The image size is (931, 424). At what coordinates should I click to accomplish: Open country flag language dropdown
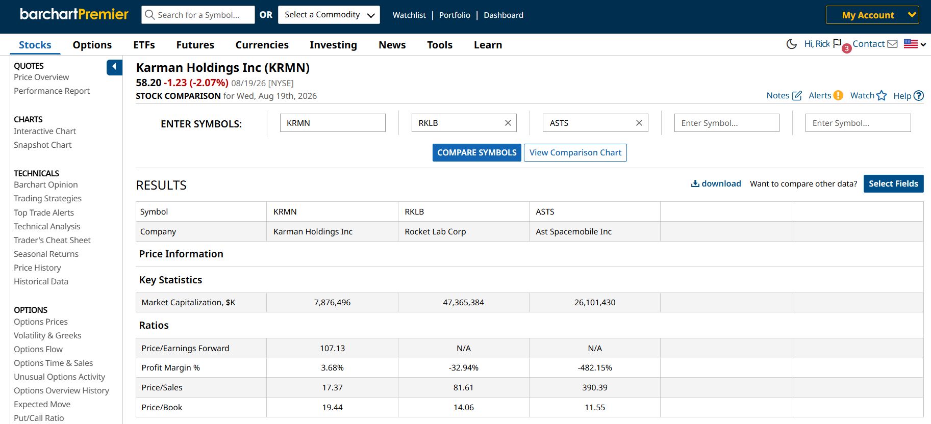point(915,44)
